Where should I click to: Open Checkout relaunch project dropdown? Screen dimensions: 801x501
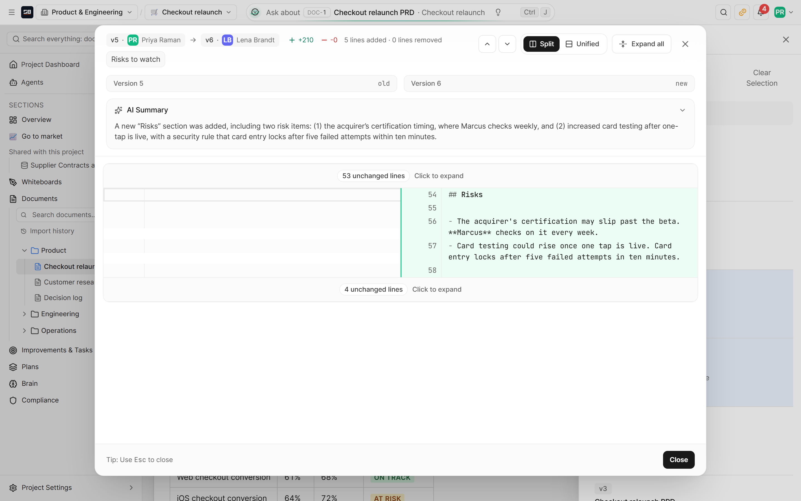click(191, 12)
